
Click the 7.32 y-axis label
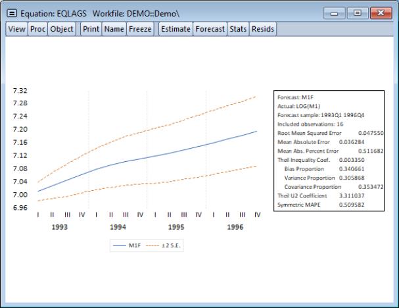click(x=20, y=90)
